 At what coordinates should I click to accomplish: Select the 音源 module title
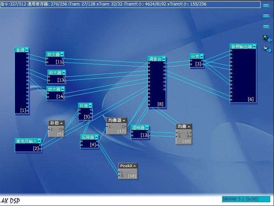[20, 50]
